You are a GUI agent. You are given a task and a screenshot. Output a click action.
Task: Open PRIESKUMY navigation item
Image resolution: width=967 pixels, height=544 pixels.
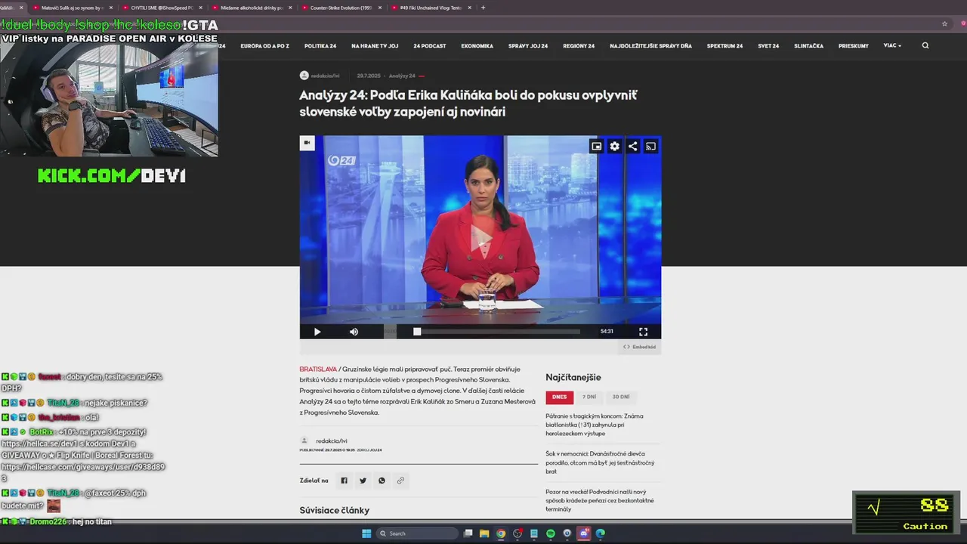[x=854, y=46]
